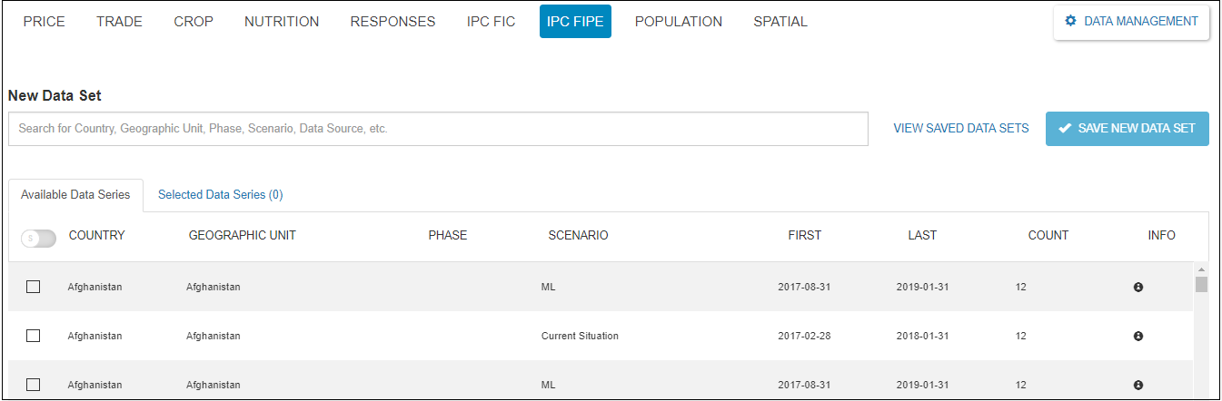Go to the NUTRITION tab
The image size is (1222, 401).
click(x=282, y=22)
